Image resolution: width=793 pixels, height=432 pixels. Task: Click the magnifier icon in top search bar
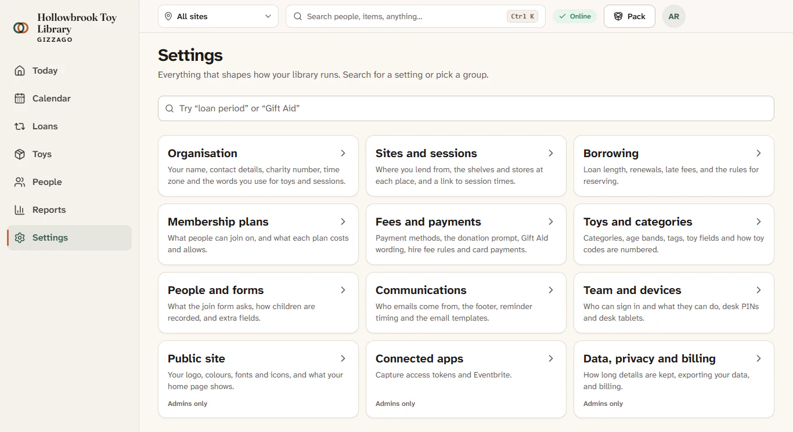[298, 16]
